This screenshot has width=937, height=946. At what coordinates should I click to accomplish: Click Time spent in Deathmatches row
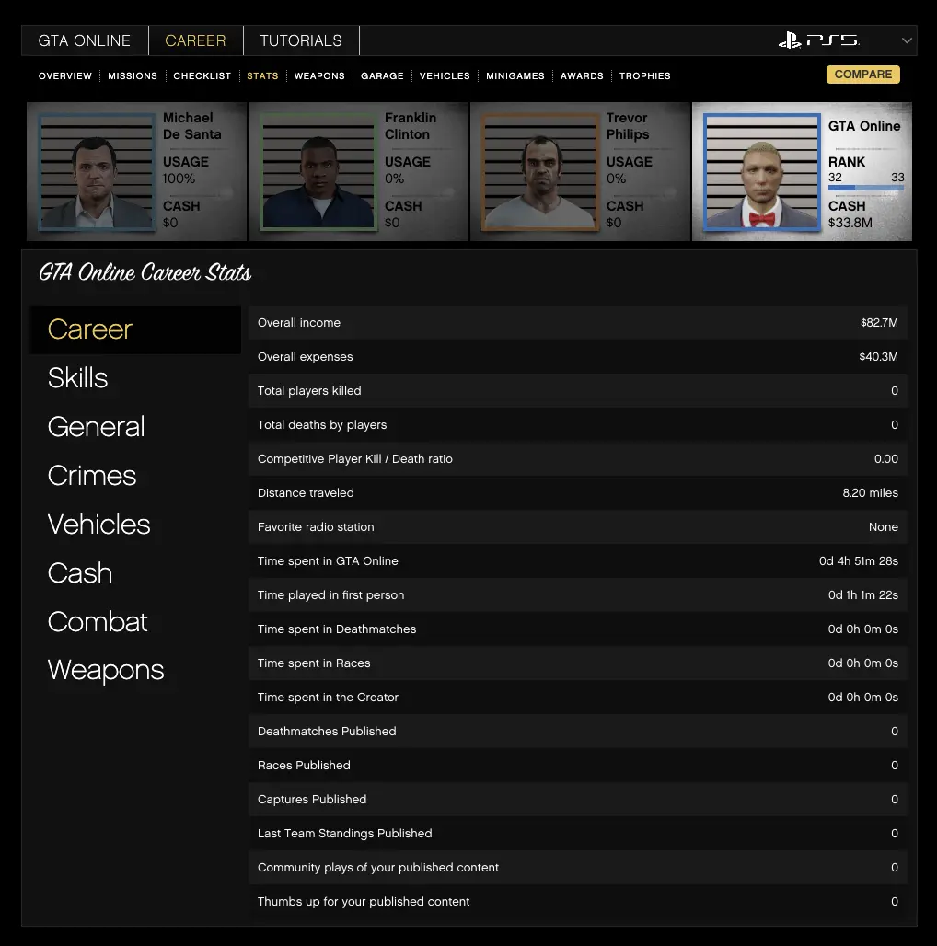point(577,629)
